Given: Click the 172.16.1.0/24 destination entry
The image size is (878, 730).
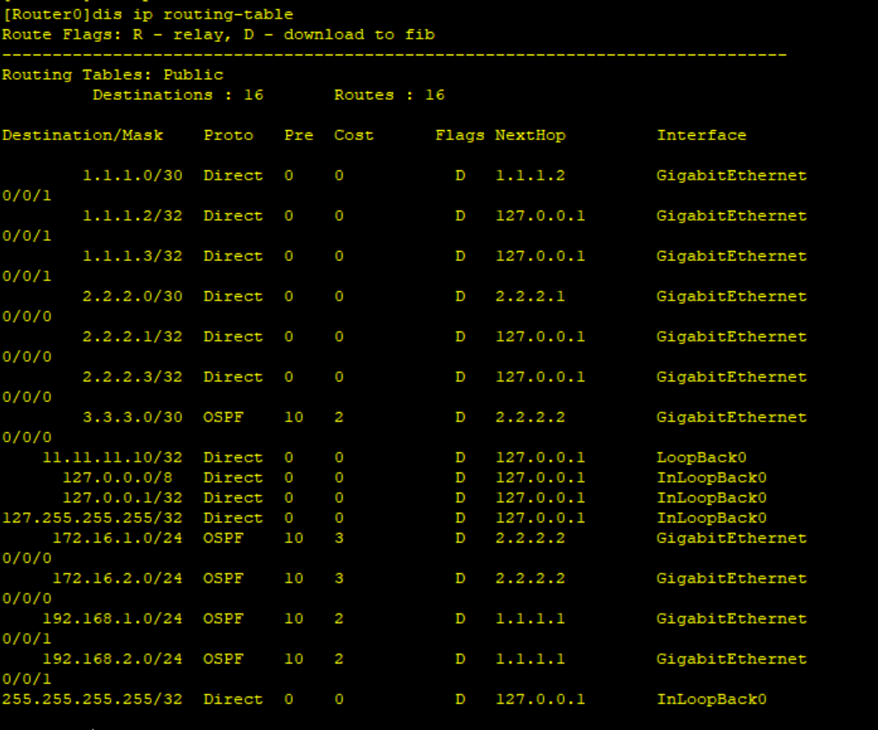Looking at the screenshot, I should click(117, 538).
